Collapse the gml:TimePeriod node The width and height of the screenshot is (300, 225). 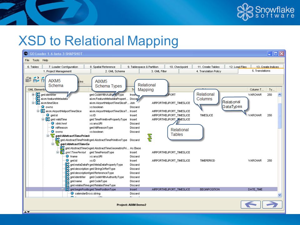click(x=57, y=152)
